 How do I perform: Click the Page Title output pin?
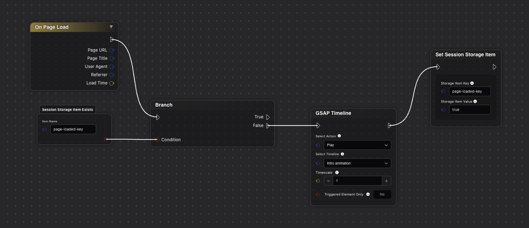click(x=111, y=58)
